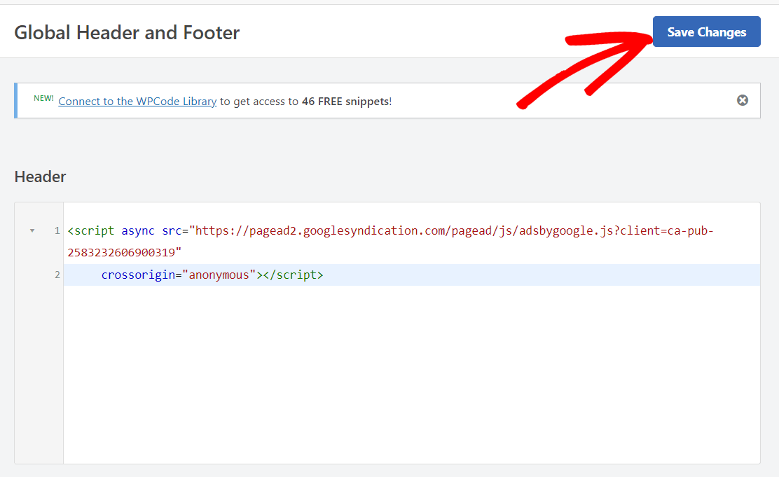Image resolution: width=779 pixels, height=477 pixels.
Task: Dismiss the WPCode Library notice
Action: coord(742,100)
